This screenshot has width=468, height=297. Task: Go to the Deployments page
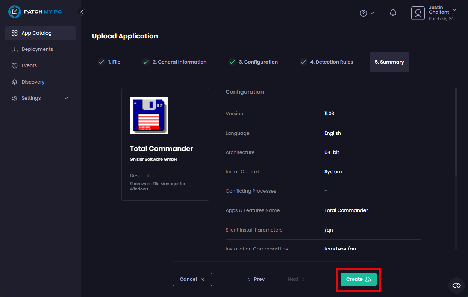(x=37, y=49)
